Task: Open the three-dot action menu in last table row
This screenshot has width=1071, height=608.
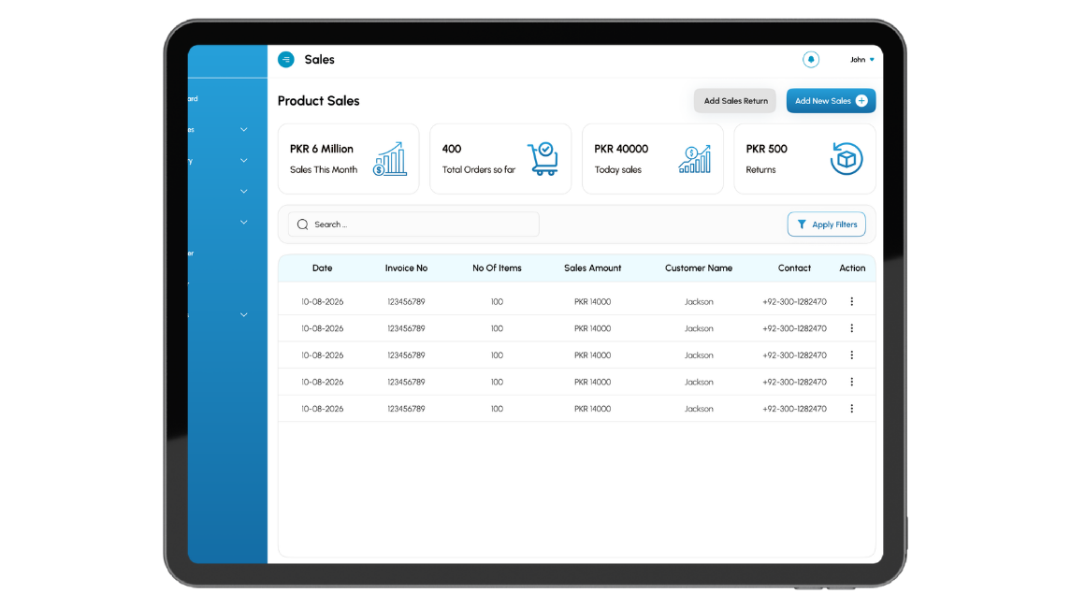Action: point(852,409)
